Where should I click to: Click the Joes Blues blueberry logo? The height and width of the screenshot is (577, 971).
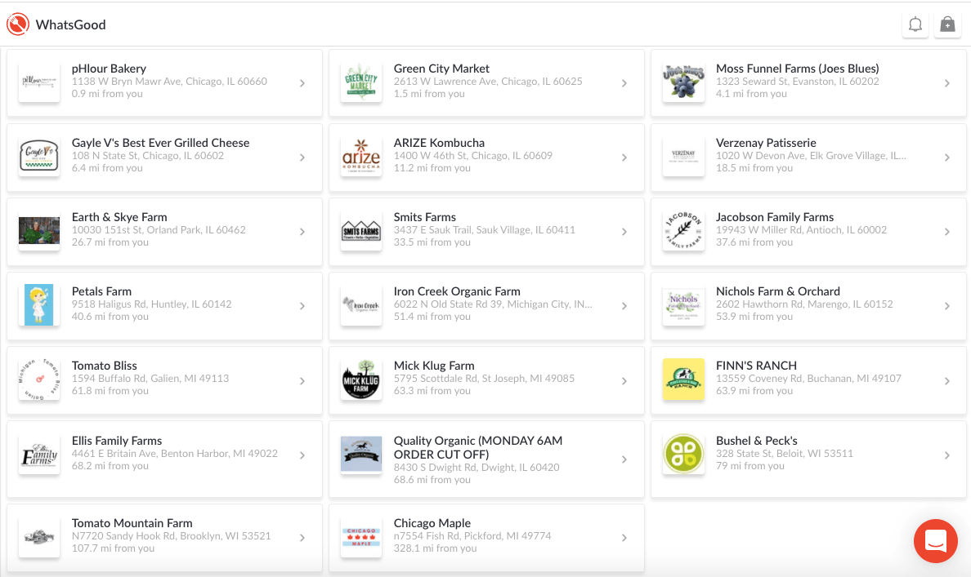tap(683, 82)
